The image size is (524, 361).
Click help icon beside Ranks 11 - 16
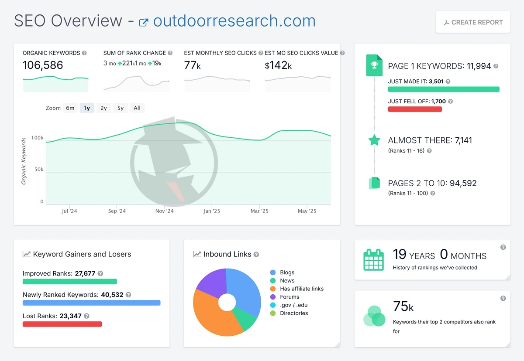429,151
